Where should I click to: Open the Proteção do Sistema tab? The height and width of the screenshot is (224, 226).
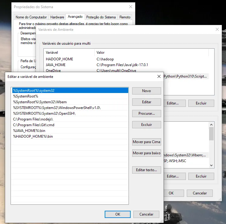click(101, 17)
